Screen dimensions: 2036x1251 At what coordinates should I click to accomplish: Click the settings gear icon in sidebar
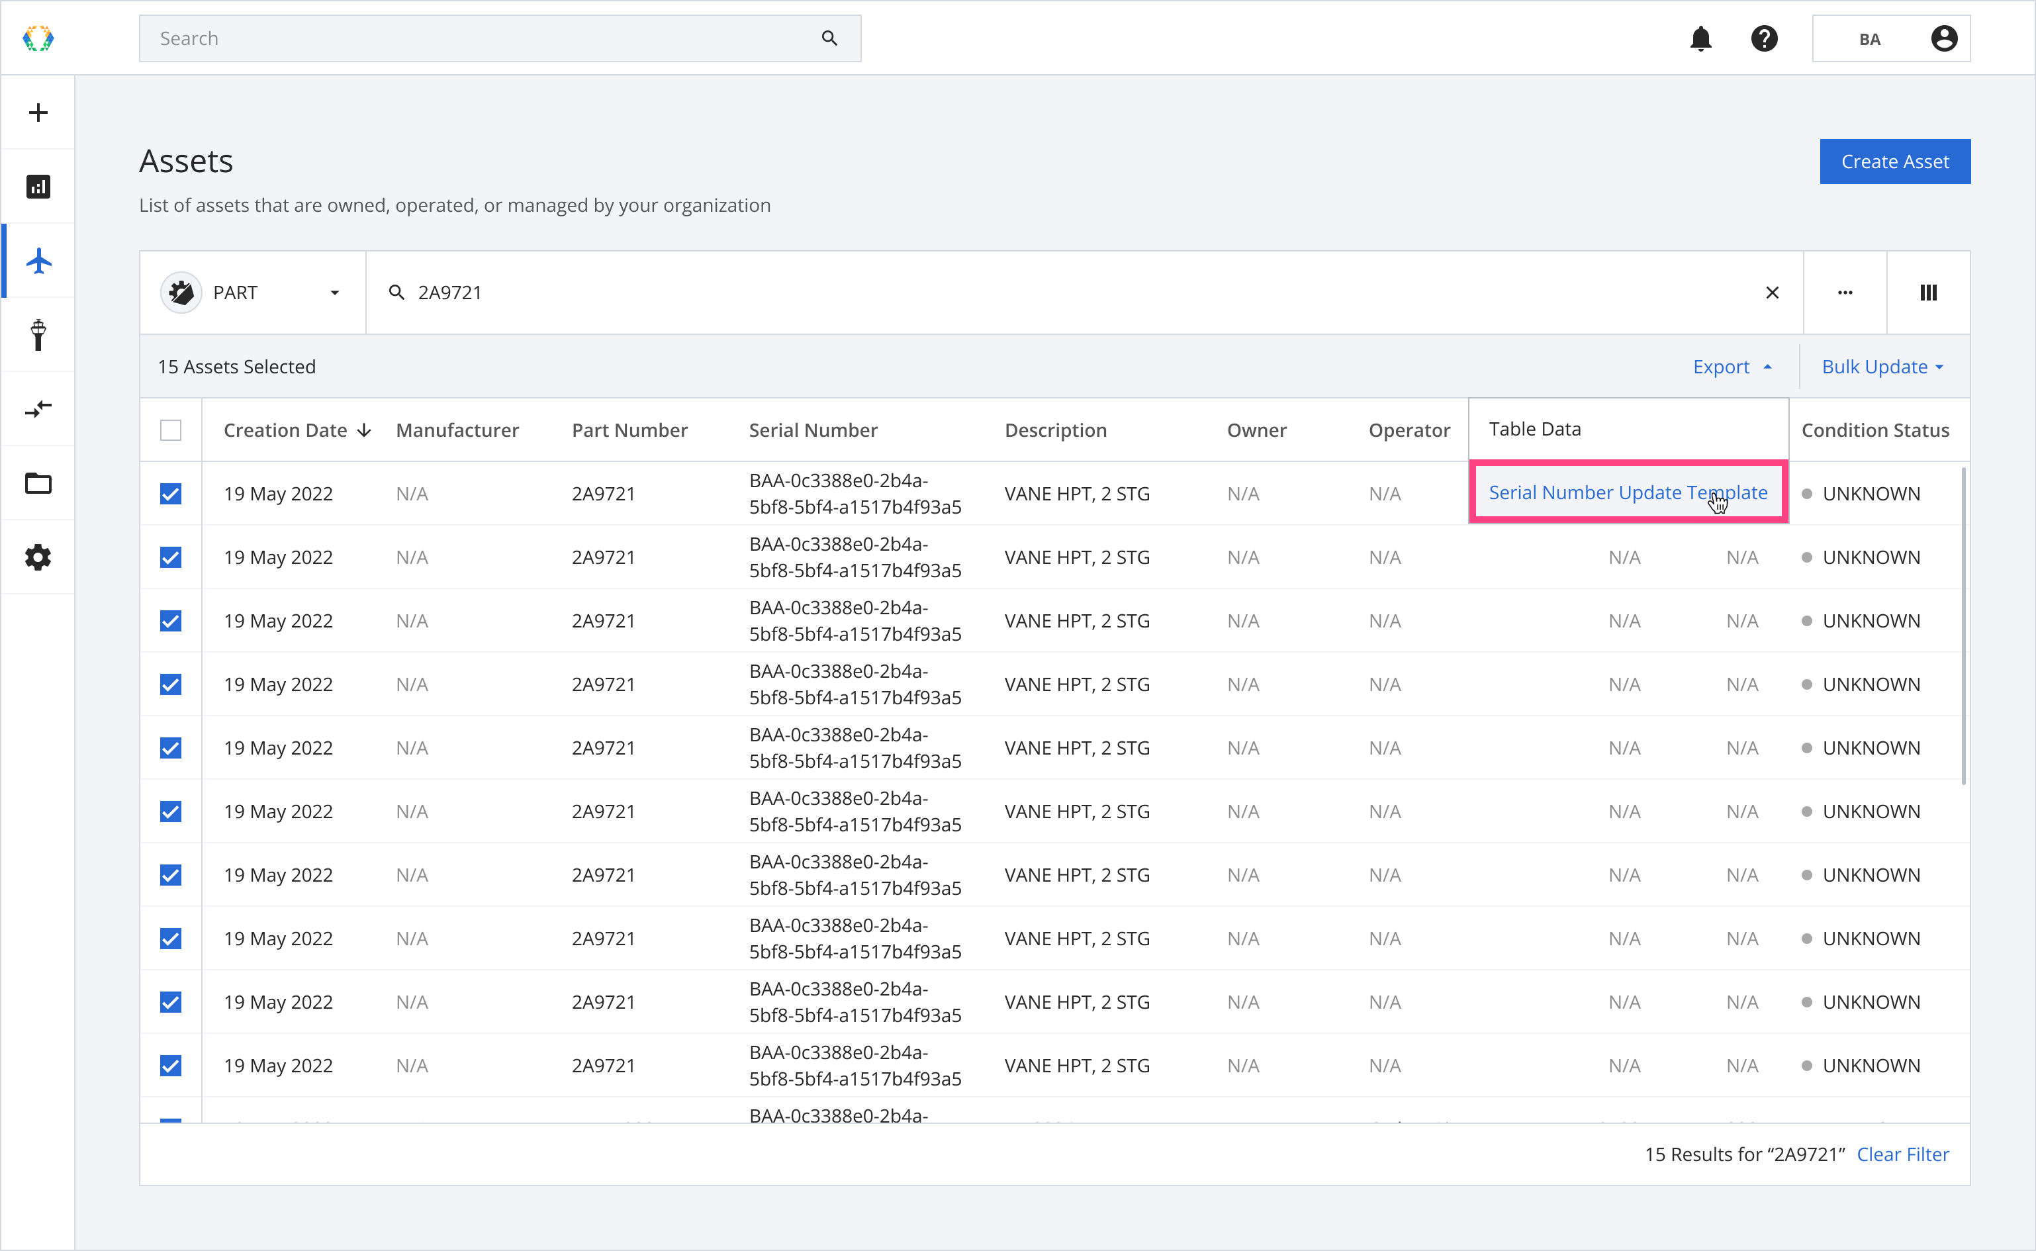pos(38,557)
